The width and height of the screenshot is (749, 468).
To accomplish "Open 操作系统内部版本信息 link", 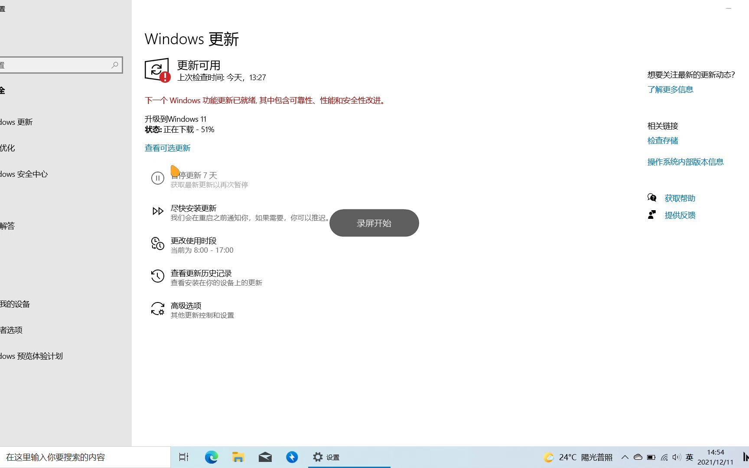I will [x=685, y=162].
